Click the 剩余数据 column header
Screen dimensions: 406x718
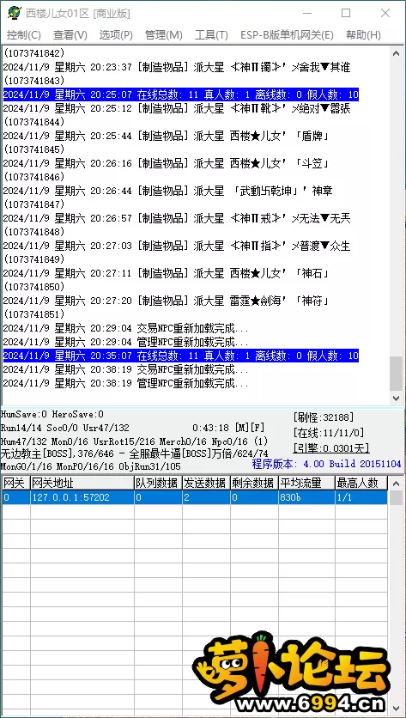(254, 483)
